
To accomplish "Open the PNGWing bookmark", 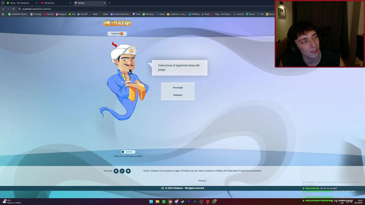I will click(x=194, y=14).
